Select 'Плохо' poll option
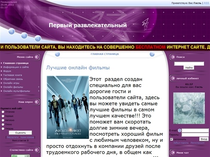This screenshot has height=157, width=210. point(3,124)
